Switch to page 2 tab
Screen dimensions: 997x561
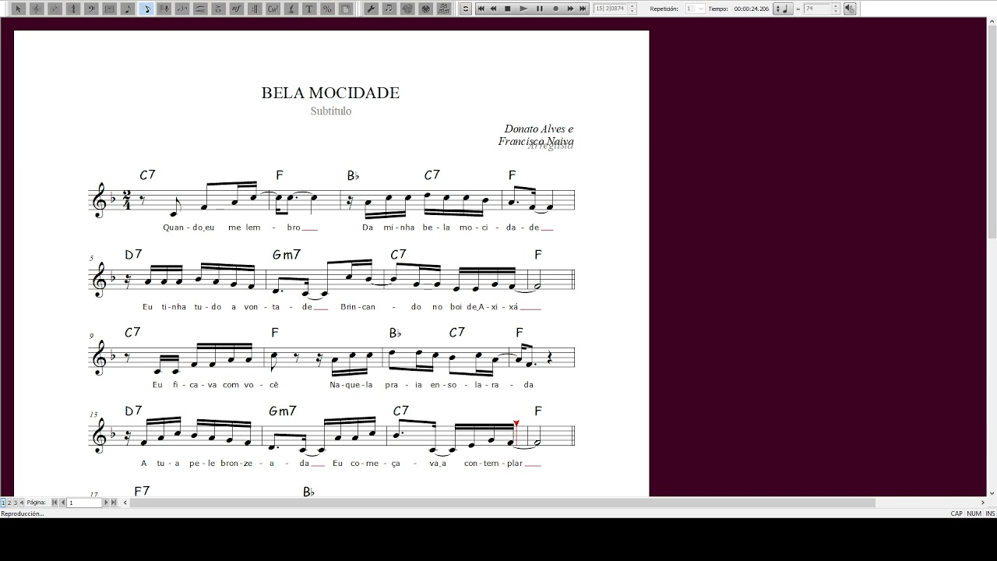point(9,503)
